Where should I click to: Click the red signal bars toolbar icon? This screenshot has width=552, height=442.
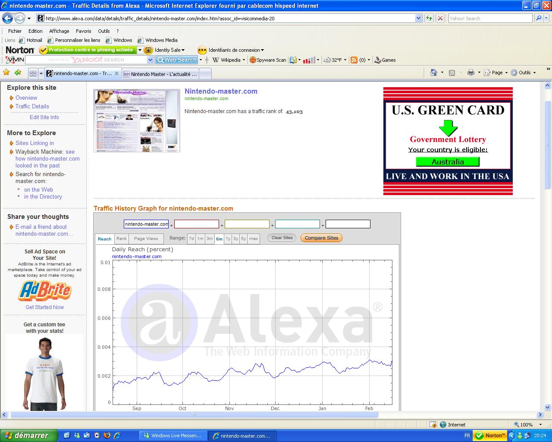[309, 60]
